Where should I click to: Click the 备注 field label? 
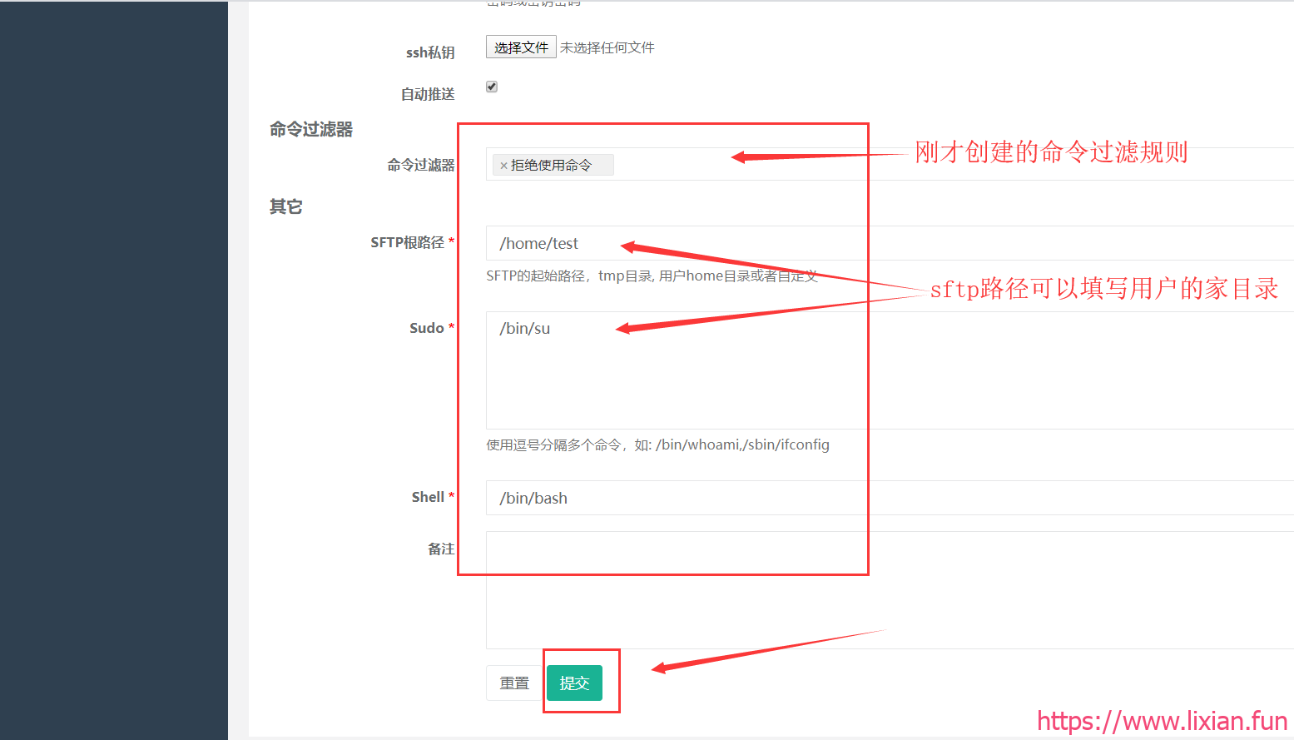pyautogui.click(x=441, y=549)
